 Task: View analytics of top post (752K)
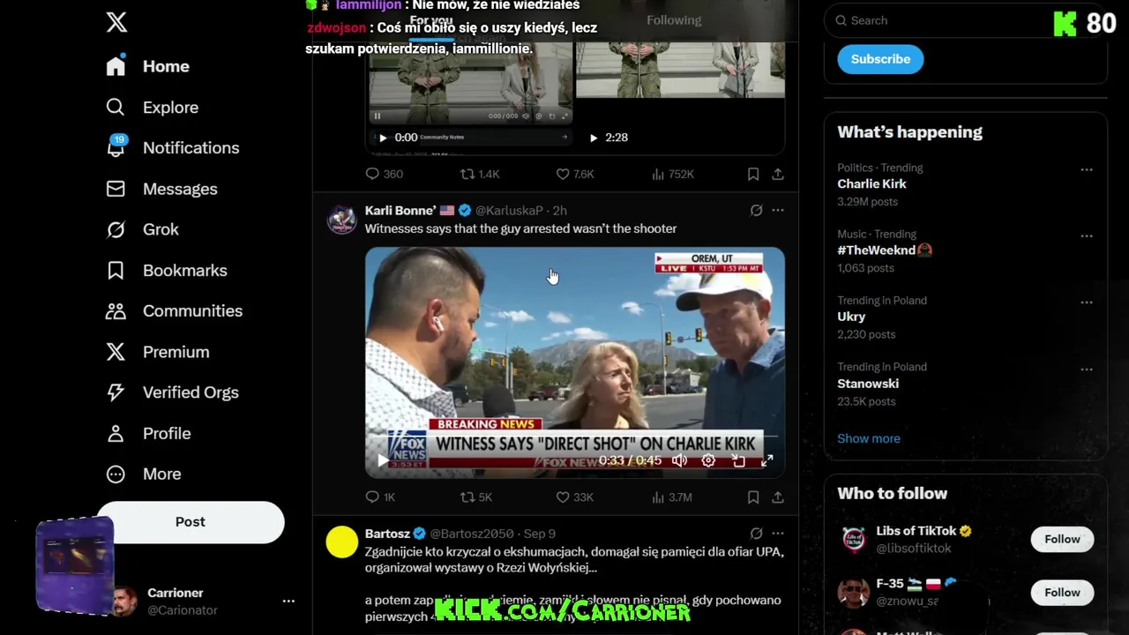(x=672, y=175)
